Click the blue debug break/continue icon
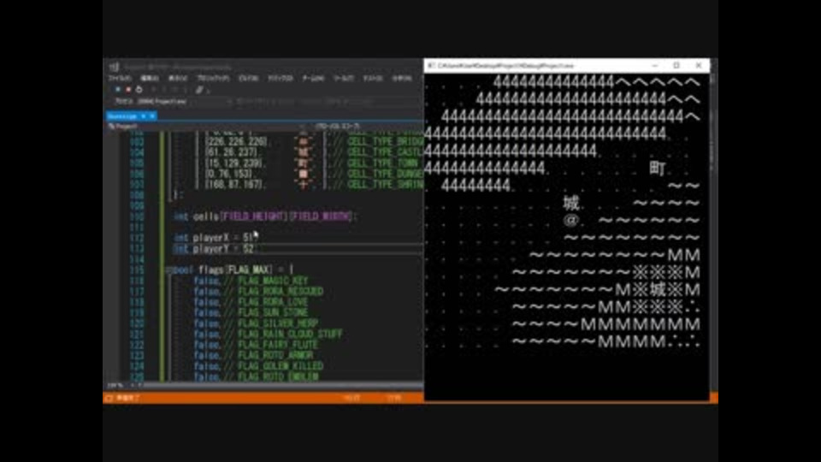Image resolution: width=821 pixels, height=462 pixels. pos(118,90)
